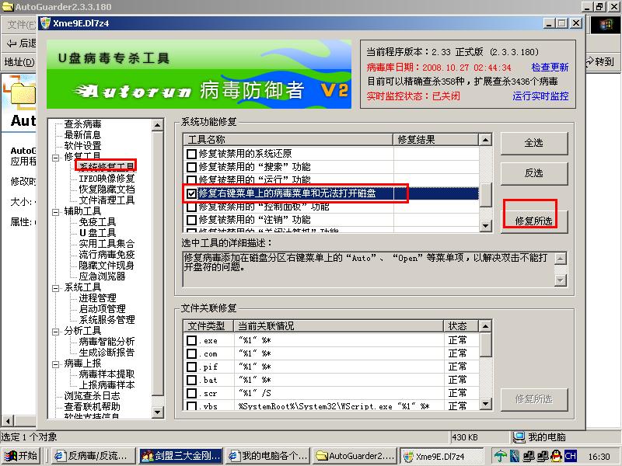Collapse the 修复工具 tree node
The width and height of the screenshot is (622, 466).
(x=55, y=157)
